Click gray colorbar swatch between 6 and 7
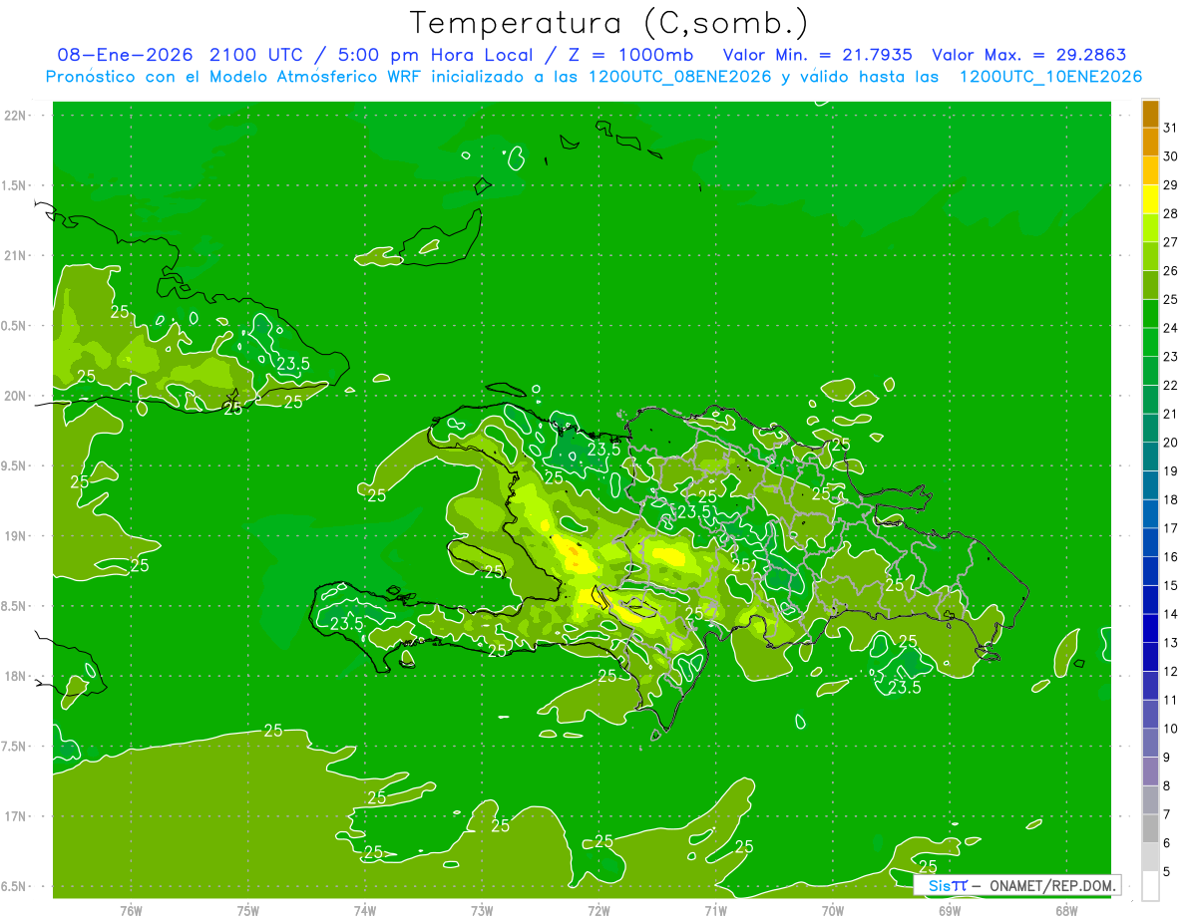 (x=1150, y=828)
